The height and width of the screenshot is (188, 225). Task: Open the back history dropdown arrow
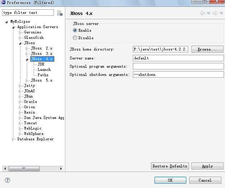coord(209,13)
